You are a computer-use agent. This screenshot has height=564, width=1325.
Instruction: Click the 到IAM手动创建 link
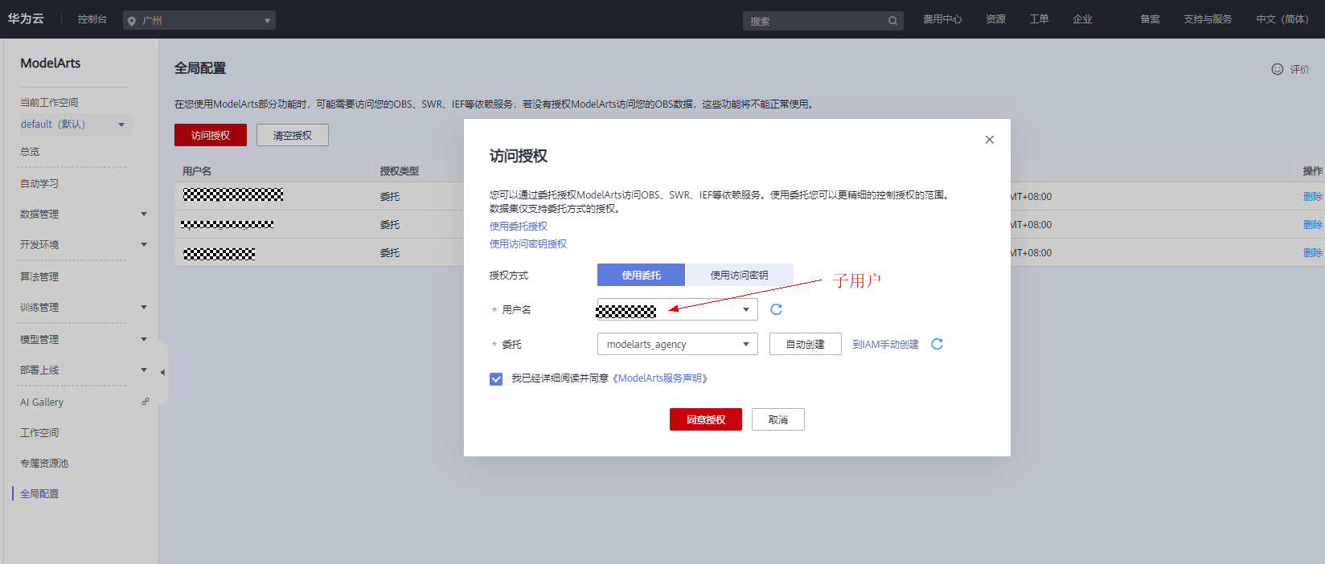click(x=885, y=344)
